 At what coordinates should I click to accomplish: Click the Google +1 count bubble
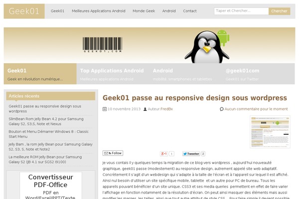coord(171,154)
